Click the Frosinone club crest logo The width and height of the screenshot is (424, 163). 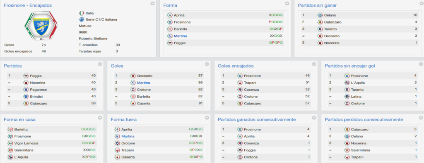click(41, 26)
